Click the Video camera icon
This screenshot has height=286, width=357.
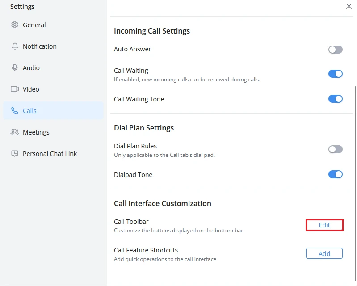coord(15,89)
